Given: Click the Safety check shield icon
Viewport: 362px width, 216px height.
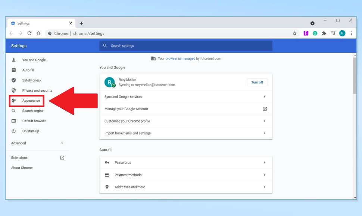Looking at the screenshot, I should (14, 80).
